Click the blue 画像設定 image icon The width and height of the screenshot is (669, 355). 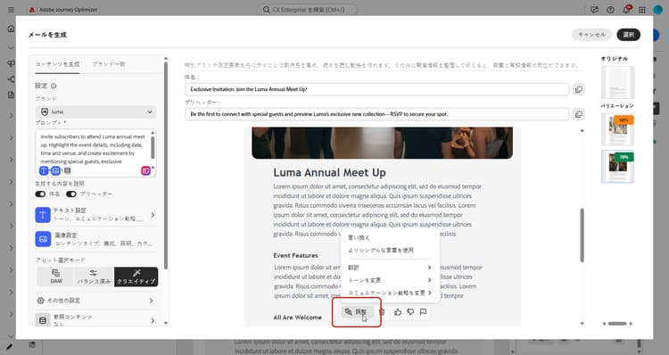coord(43,239)
